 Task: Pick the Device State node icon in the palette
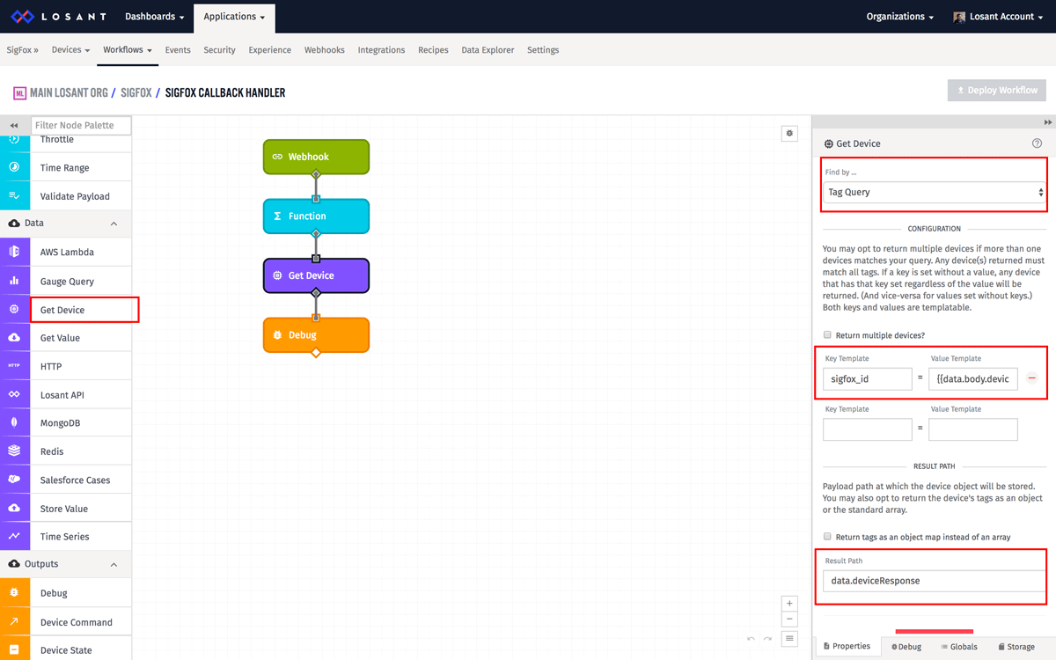(14, 650)
